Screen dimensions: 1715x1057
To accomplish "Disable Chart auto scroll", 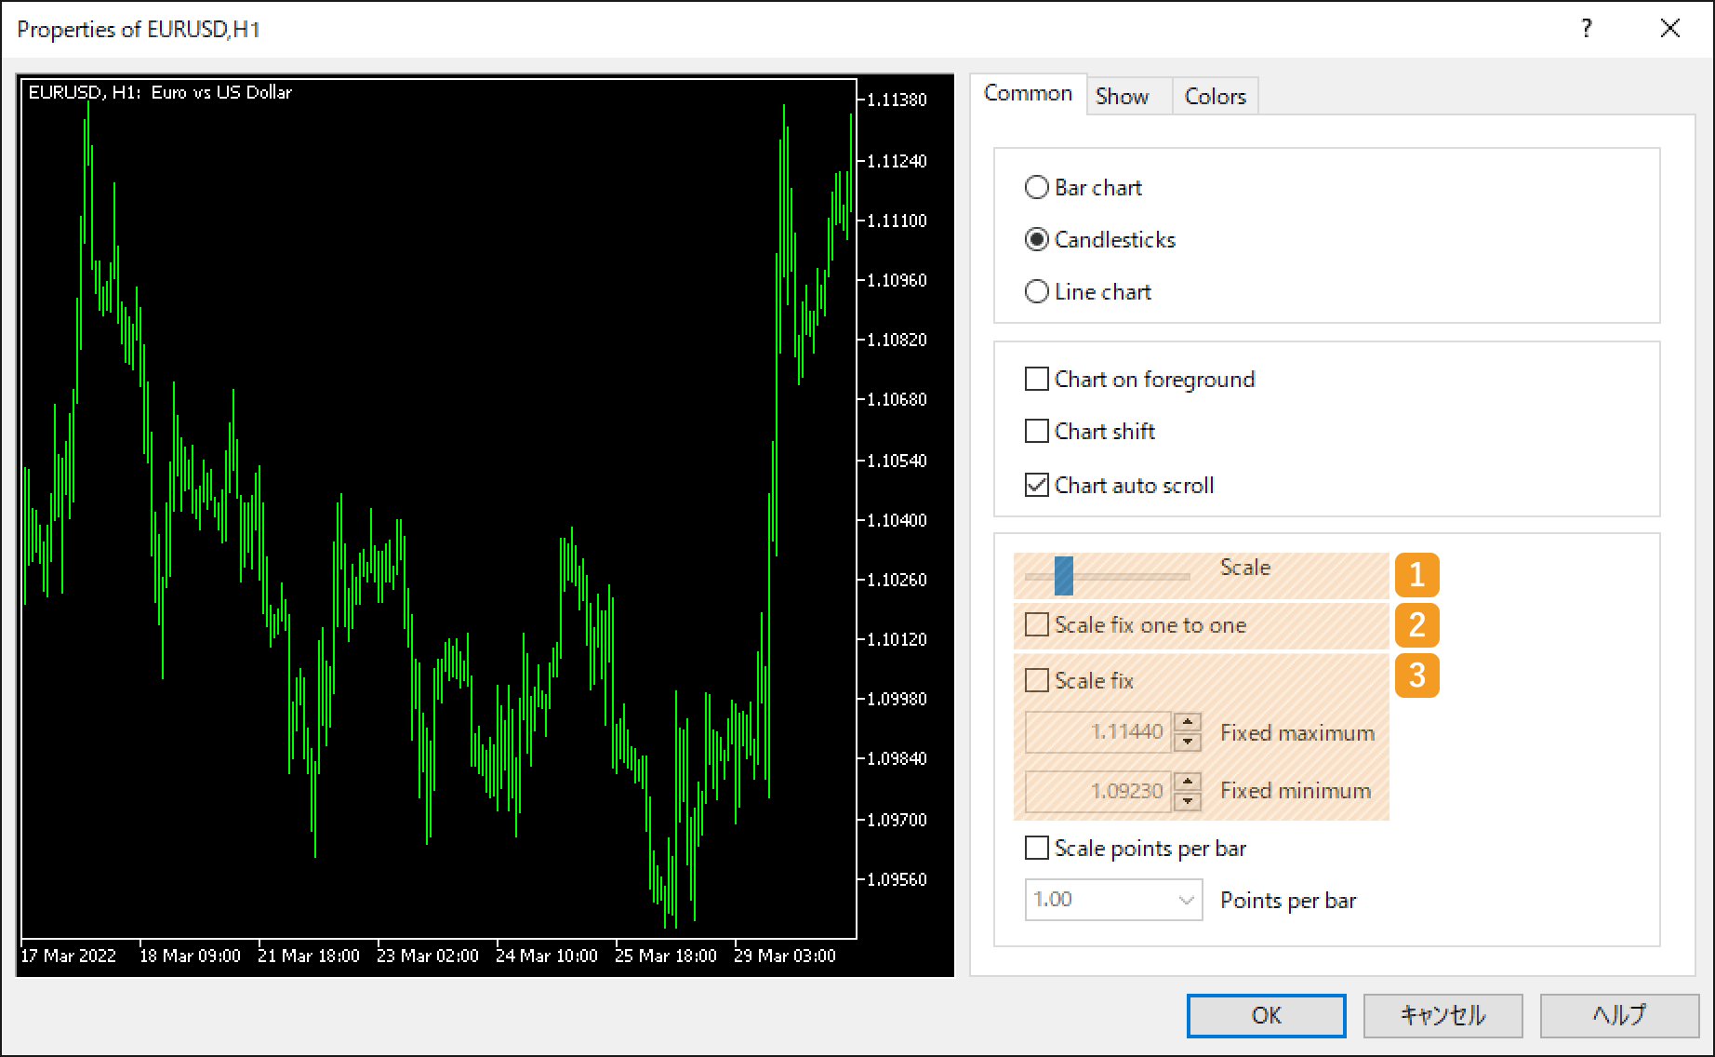I will (x=1036, y=486).
